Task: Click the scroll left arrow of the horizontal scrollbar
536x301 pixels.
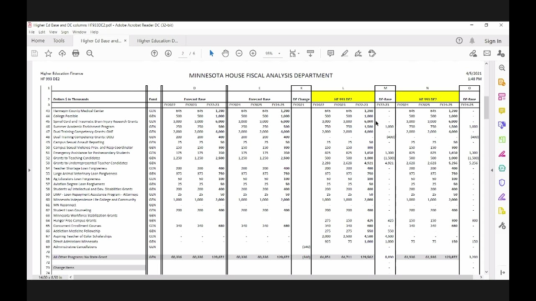Action: [x=70, y=277]
